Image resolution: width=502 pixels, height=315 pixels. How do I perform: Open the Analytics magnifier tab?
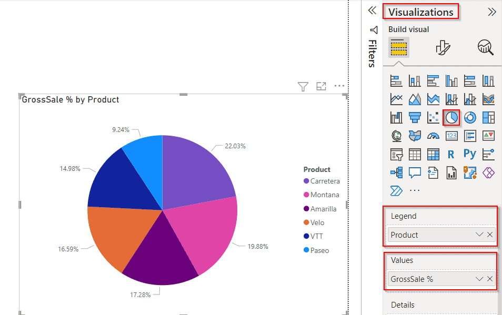[485, 48]
